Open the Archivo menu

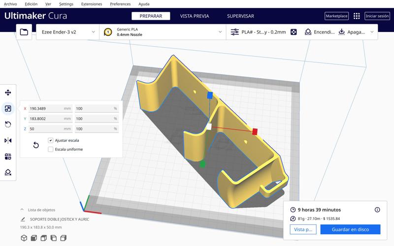click(10, 4)
